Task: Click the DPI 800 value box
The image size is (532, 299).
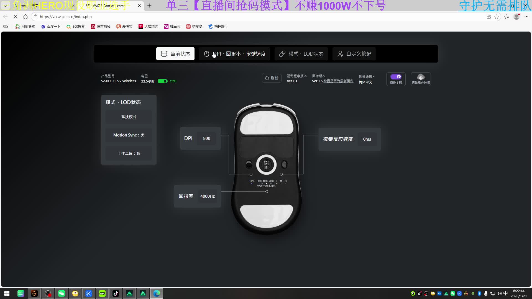Action: 207,138
